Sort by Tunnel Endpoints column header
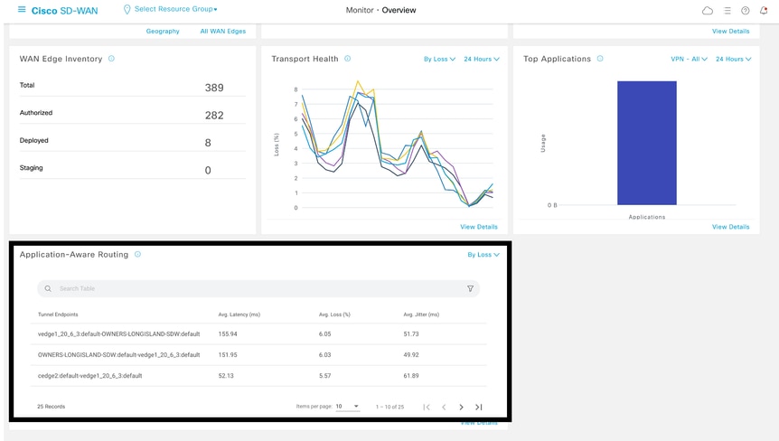 [58, 314]
